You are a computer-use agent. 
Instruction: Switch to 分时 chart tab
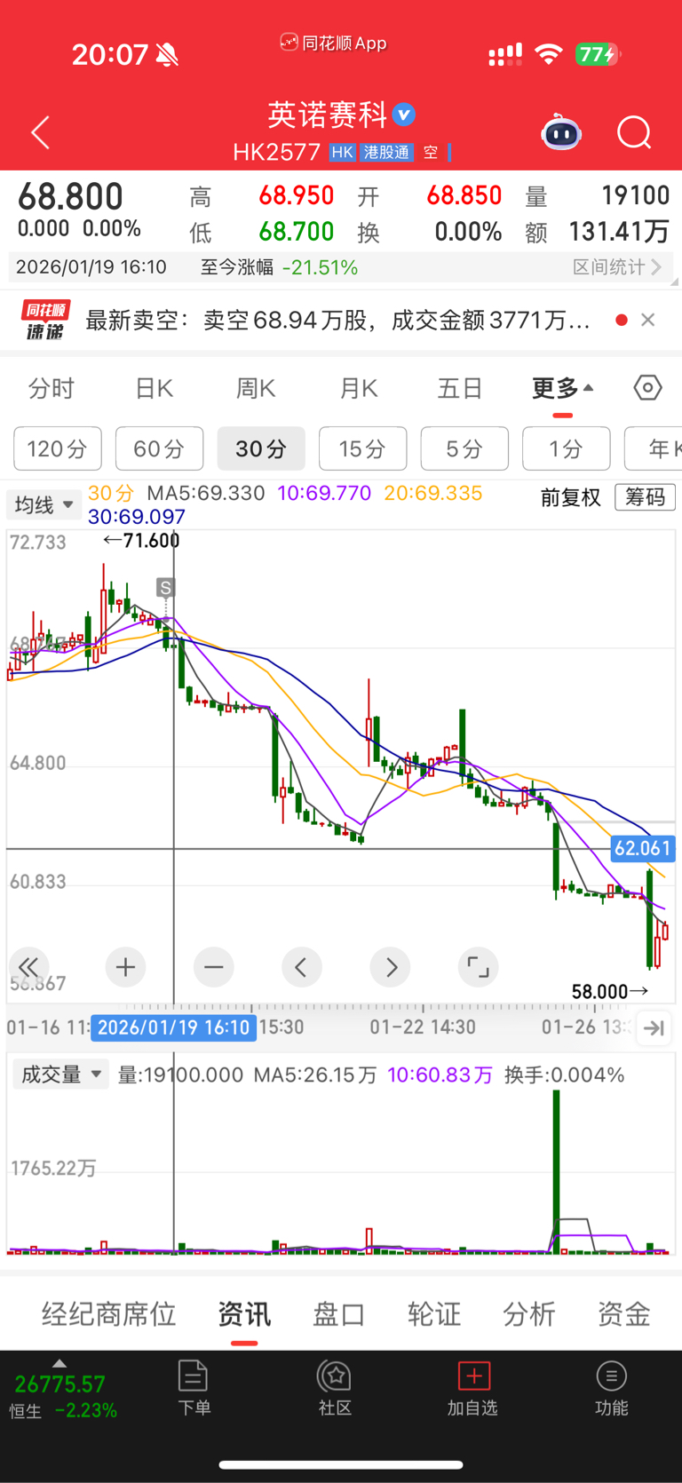tap(51, 389)
